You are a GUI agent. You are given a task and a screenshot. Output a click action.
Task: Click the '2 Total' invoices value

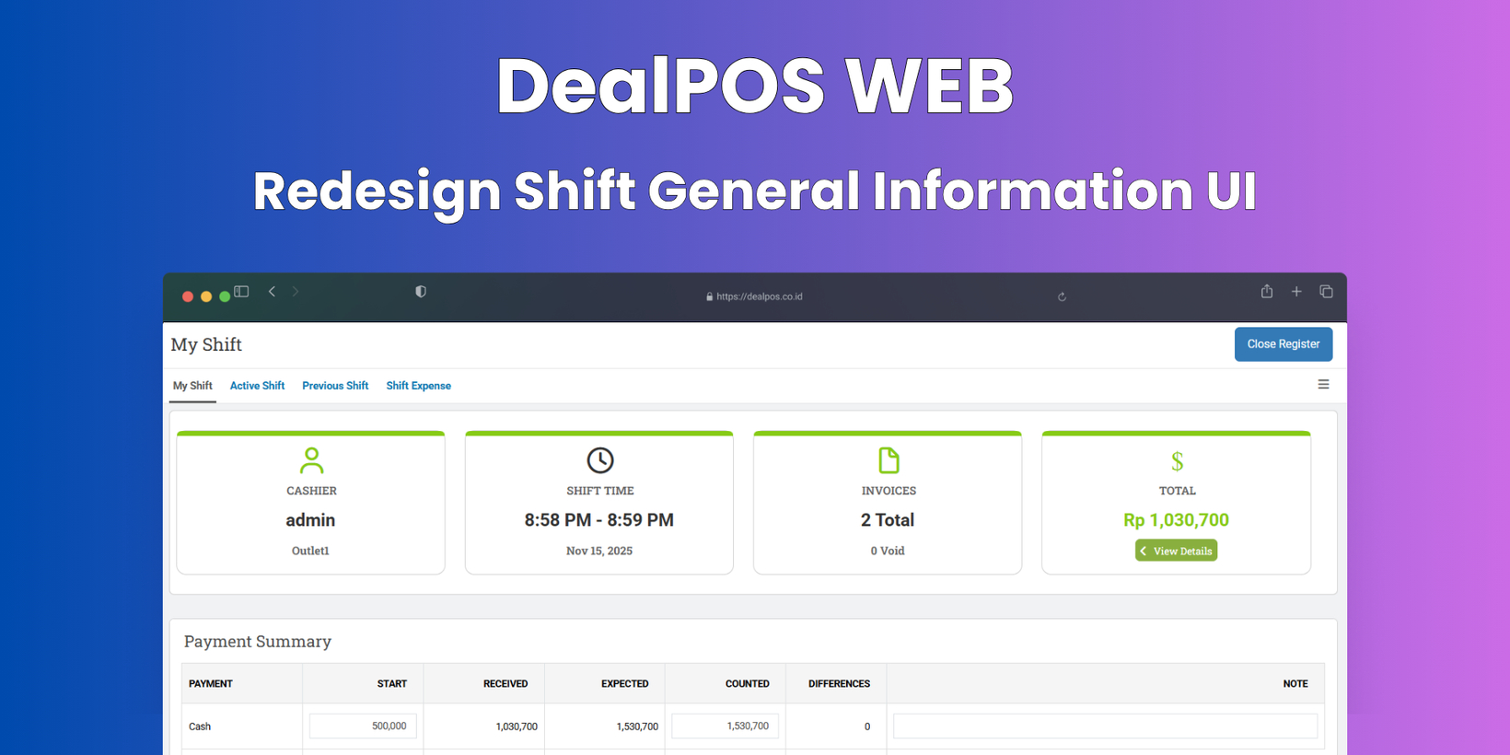888,520
